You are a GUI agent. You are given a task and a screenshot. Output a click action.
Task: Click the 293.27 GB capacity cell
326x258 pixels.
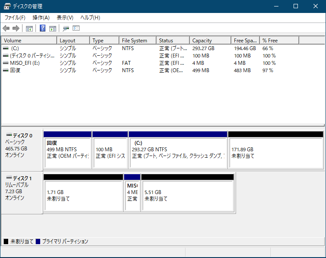pyautogui.click(x=203, y=48)
